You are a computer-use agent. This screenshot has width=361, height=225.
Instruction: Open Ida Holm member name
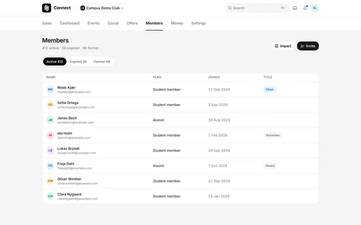[x=65, y=133]
